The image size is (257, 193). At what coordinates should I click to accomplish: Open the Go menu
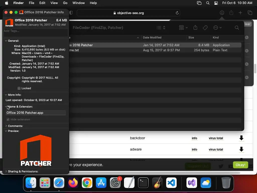pos(65,3)
